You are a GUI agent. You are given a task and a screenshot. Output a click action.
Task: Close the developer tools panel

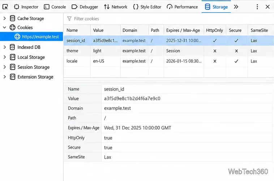(x=267, y=7)
